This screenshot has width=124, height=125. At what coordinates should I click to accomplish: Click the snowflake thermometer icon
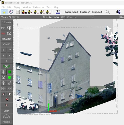click(118, 12)
